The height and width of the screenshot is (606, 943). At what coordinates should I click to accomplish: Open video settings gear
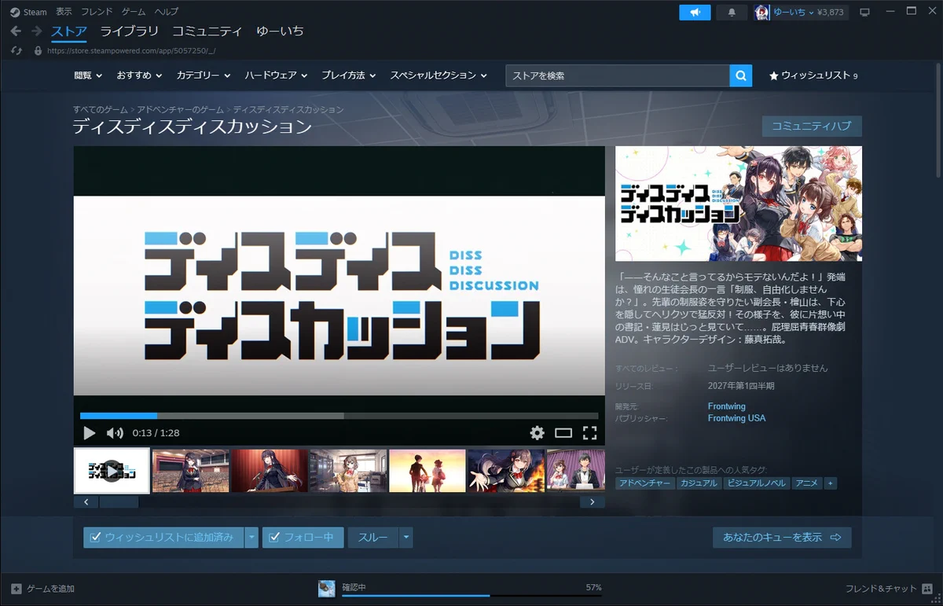(x=537, y=433)
